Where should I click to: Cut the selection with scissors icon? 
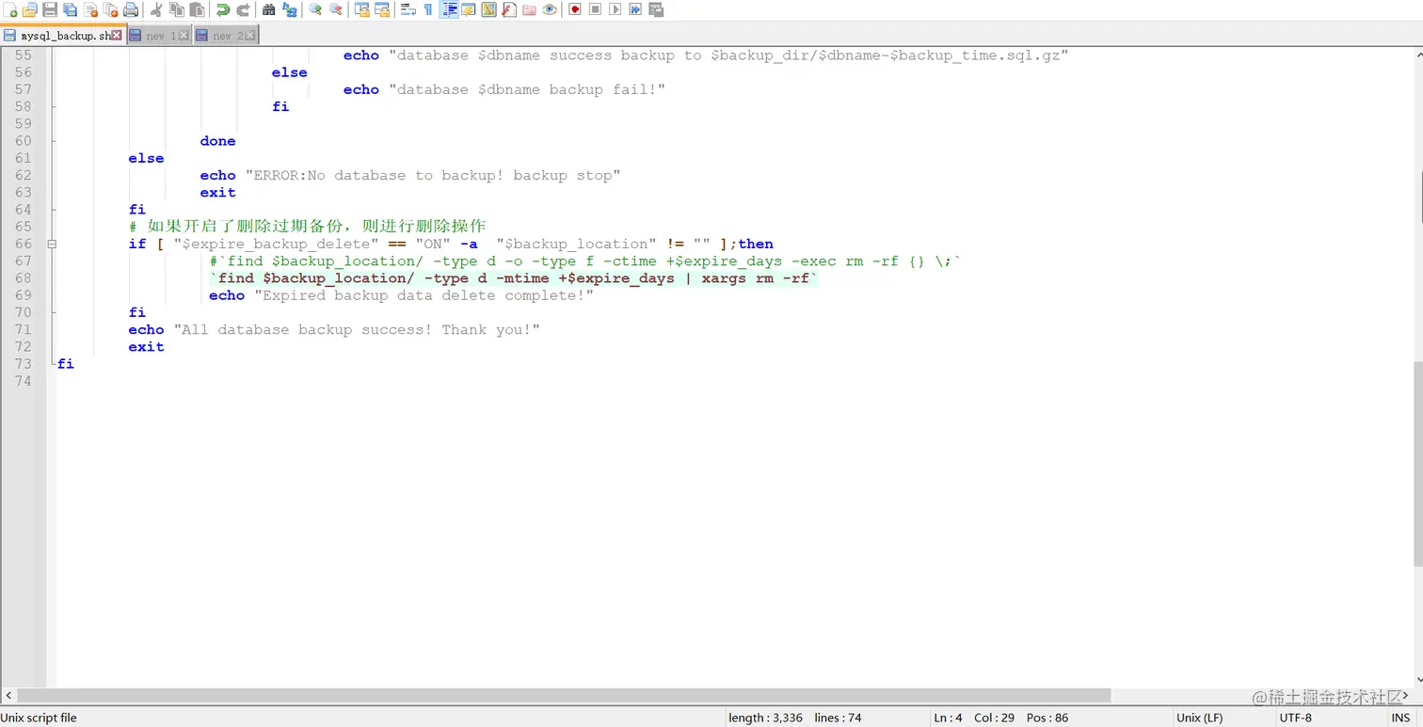point(156,9)
